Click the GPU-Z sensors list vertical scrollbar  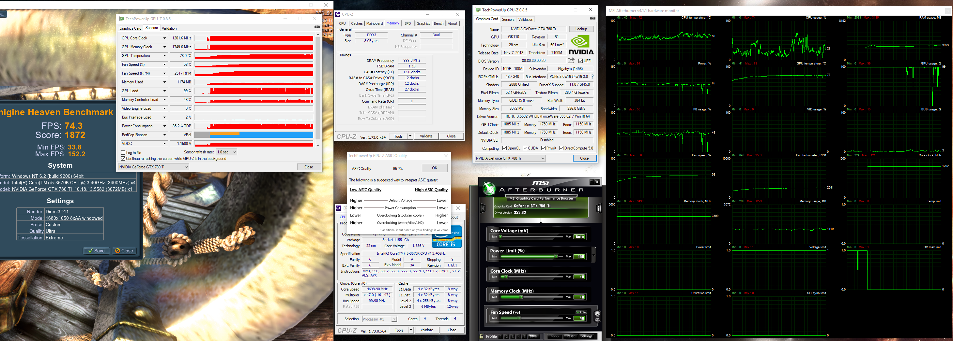[318, 90]
